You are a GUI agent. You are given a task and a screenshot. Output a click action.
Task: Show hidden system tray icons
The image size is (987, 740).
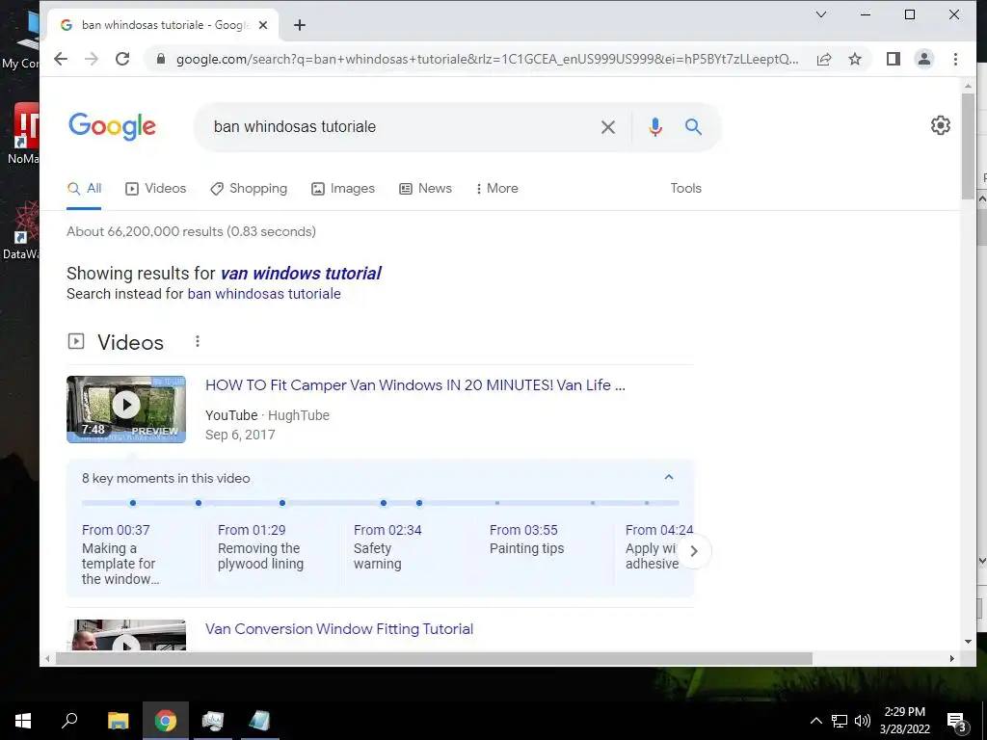(x=815, y=721)
